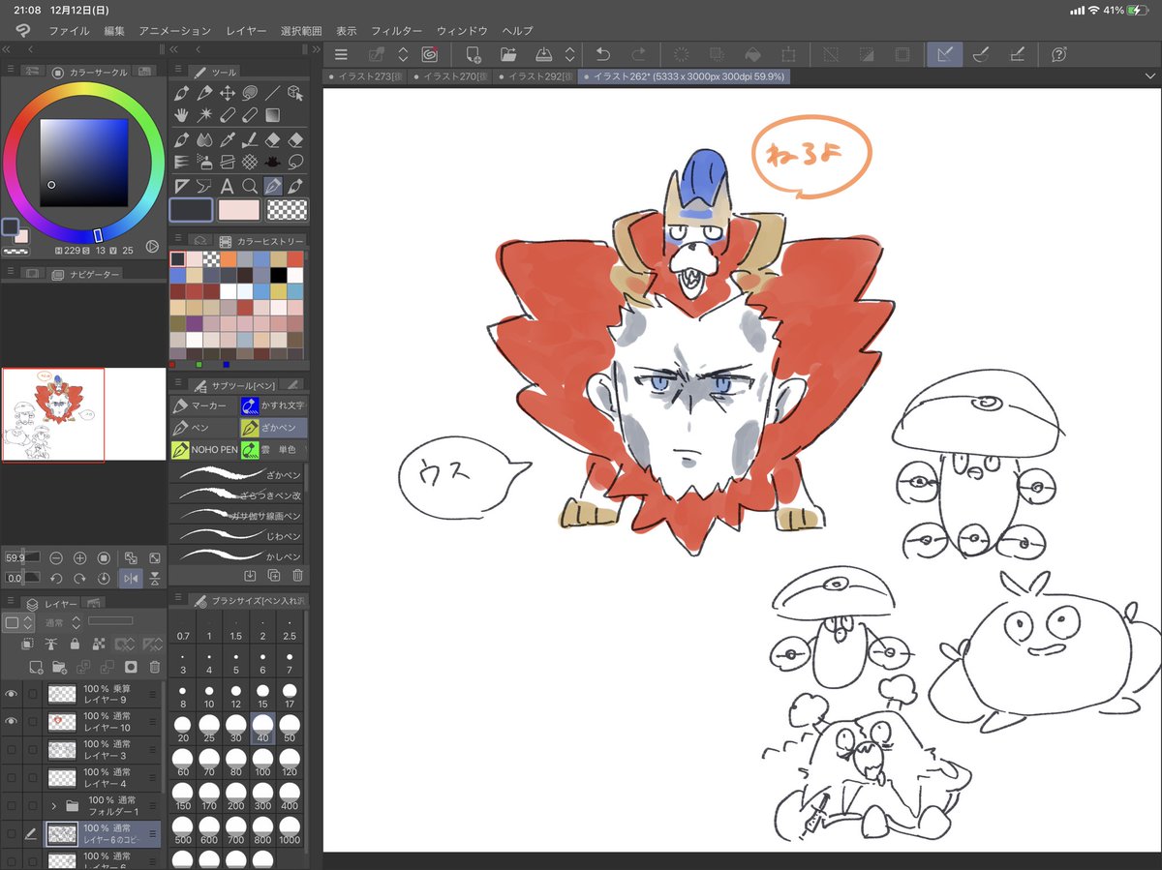Open the ツール palette menu
Viewport: 1162px width, 870px height.
(177, 71)
